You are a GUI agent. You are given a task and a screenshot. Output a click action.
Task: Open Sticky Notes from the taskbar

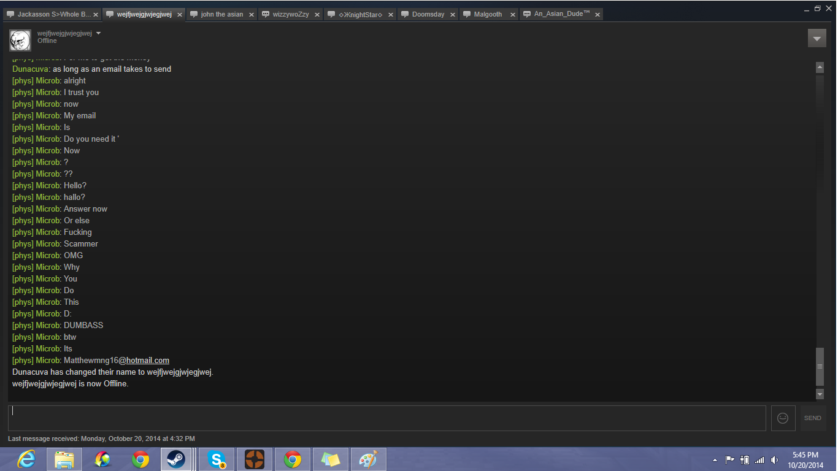pyautogui.click(x=330, y=459)
